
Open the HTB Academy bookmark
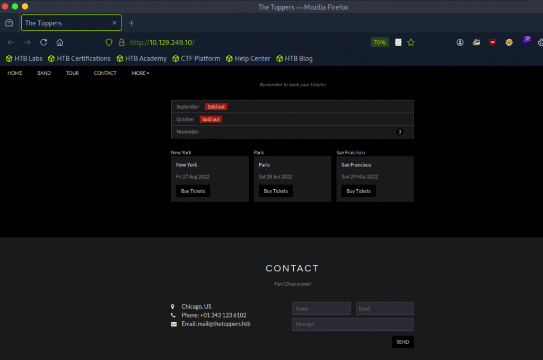click(x=142, y=58)
